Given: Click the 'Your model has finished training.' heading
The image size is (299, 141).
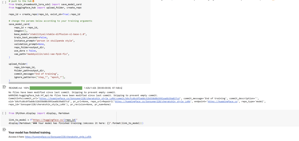Looking at the screenshot, I should 30,133.
